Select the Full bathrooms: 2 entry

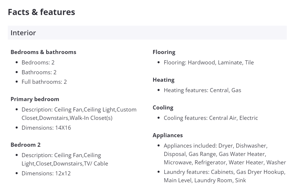pos(44,82)
